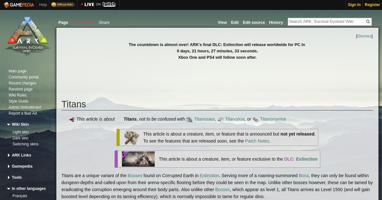Click the Titanomyrma creature icon
Viewport: 382px width, 200px height.
256,120
